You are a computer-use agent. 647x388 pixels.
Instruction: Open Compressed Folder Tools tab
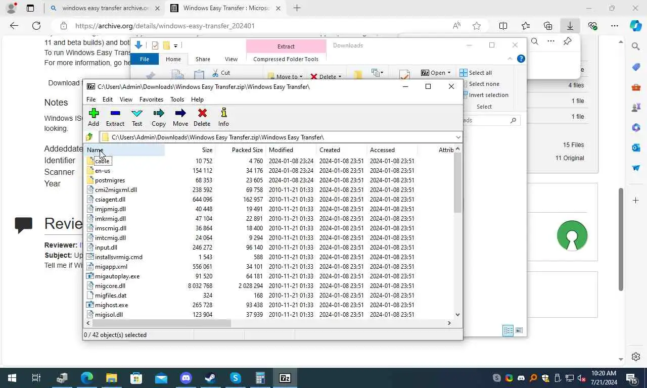pyautogui.click(x=286, y=59)
